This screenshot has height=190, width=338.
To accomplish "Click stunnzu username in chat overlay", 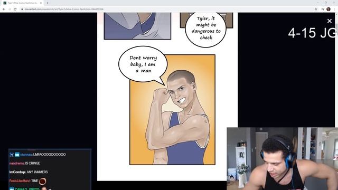I will coord(26,155).
